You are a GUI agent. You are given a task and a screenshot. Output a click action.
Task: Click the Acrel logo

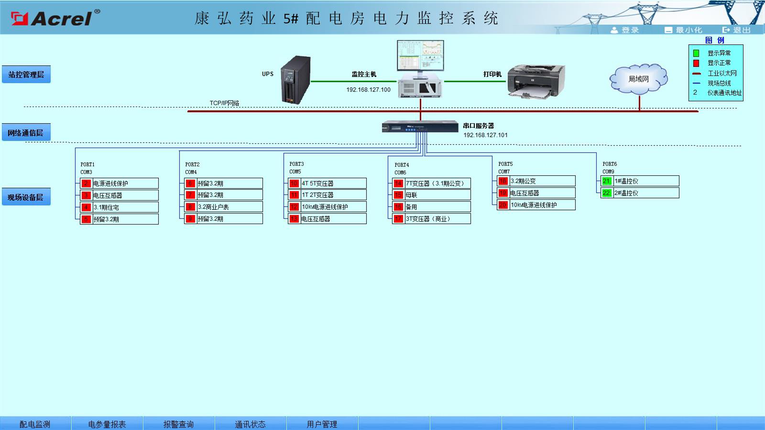(55, 18)
